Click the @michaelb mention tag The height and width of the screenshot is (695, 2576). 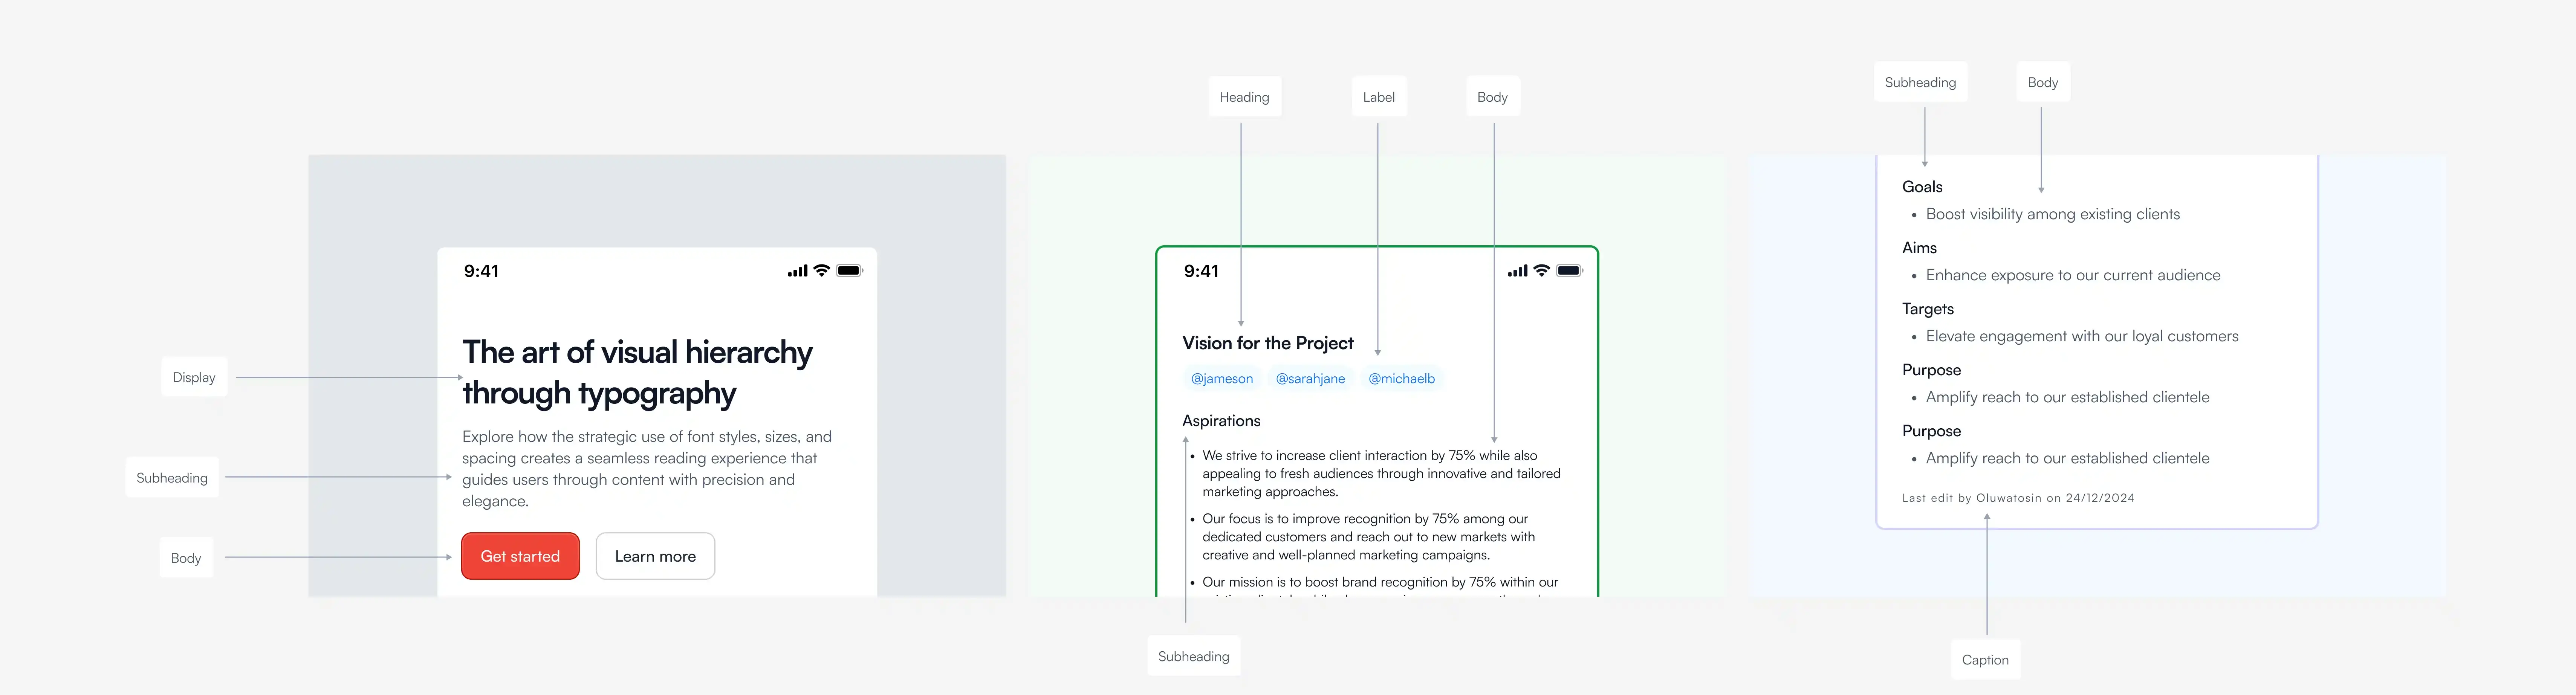click(1401, 379)
